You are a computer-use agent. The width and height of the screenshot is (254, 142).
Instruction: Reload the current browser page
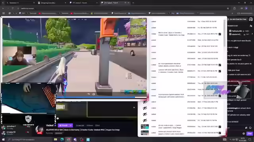13,8
